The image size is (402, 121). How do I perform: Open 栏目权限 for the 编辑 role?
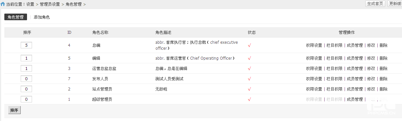tap(335, 58)
